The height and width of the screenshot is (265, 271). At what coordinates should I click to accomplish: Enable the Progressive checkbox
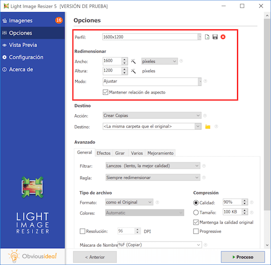196,231
